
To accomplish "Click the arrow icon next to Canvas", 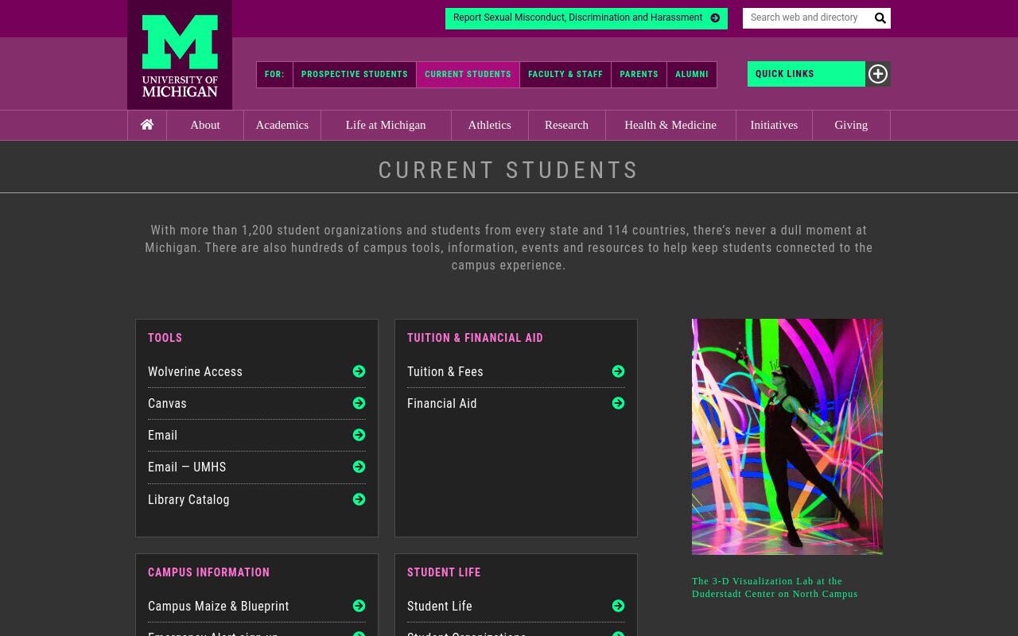I will click(x=359, y=403).
